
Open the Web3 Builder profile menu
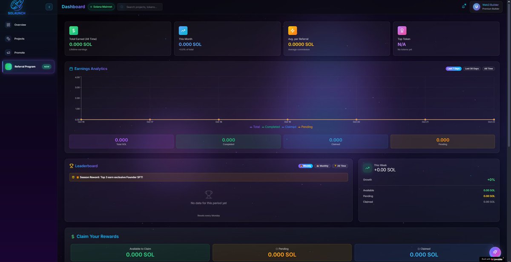point(485,6)
